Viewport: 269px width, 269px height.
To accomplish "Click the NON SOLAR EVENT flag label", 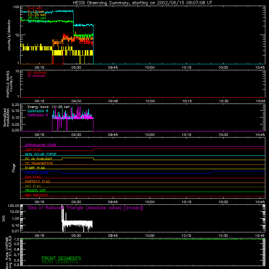I will 41,154.
